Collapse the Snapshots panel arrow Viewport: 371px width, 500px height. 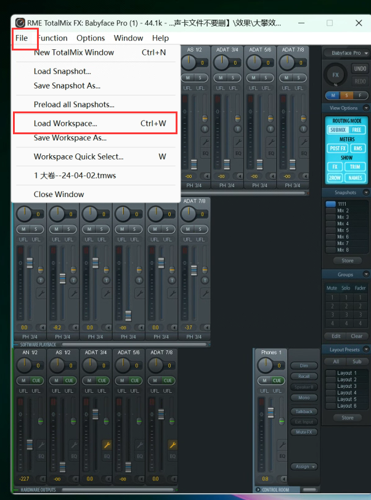[x=366, y=193]
